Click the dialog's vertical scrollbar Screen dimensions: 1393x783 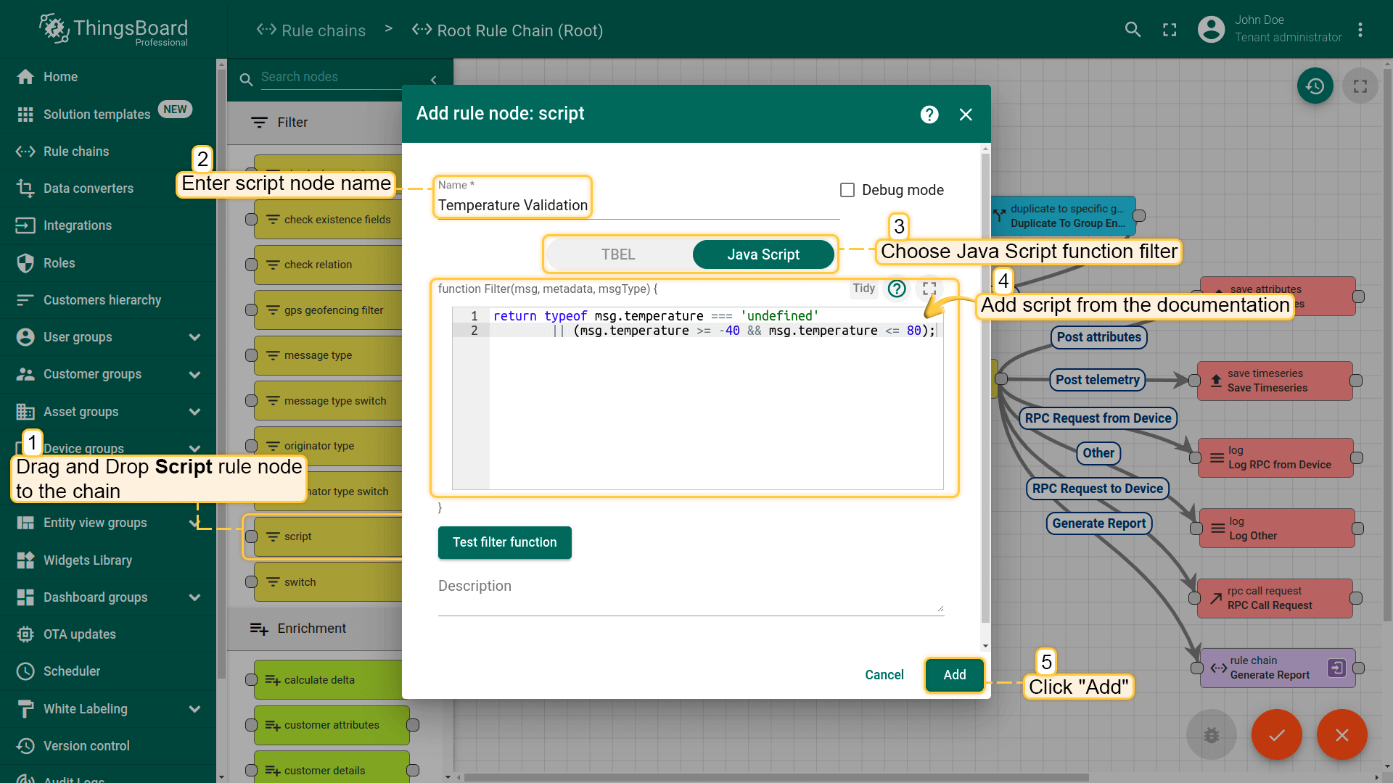(x=985, y=391)
